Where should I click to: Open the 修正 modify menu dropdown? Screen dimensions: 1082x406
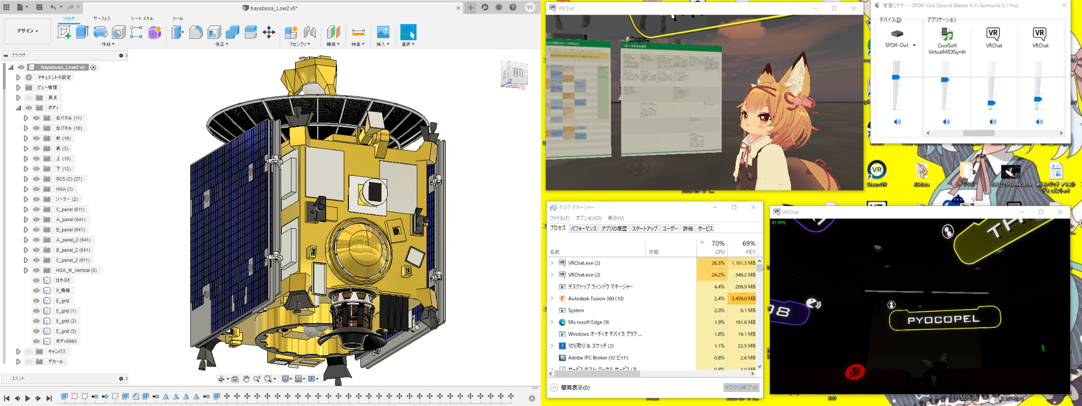pos(222,45)
